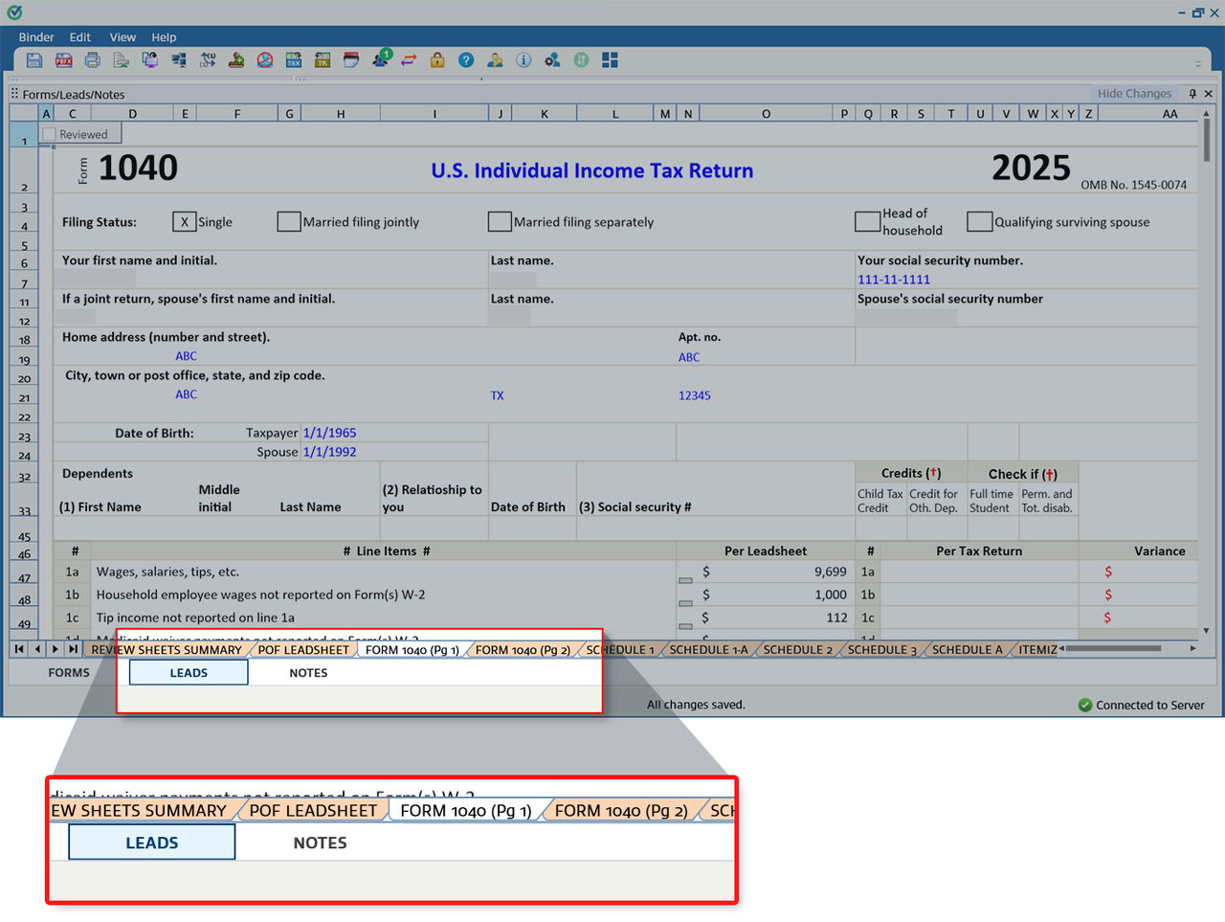Open the user settings gear icon
The width and height of the screenshot is (1225, 922).
552,59
